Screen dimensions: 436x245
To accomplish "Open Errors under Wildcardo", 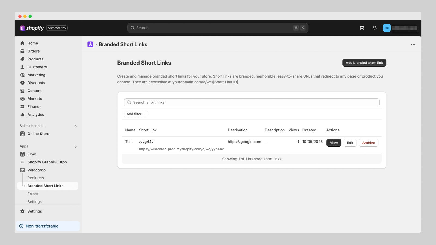I will point(33,194).
